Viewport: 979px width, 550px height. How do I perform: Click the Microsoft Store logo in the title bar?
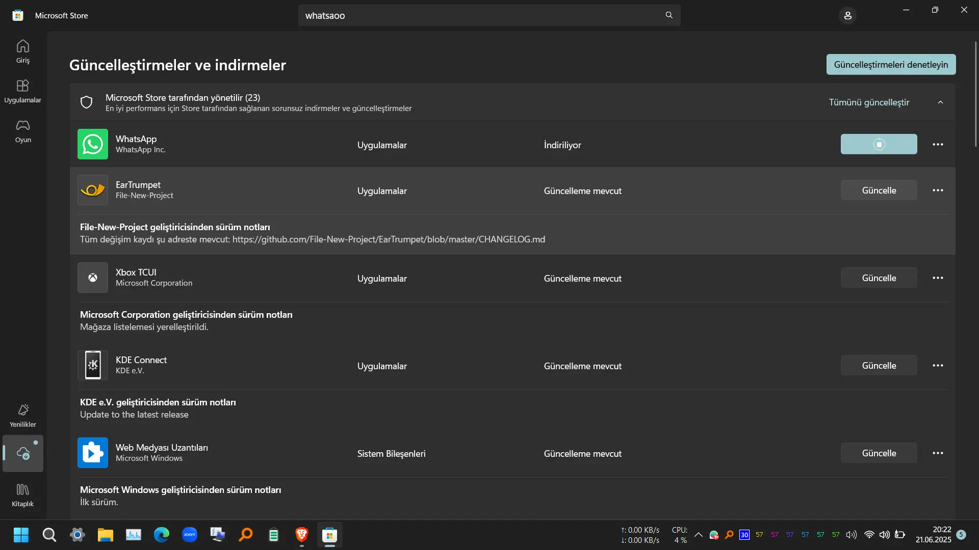18,15
